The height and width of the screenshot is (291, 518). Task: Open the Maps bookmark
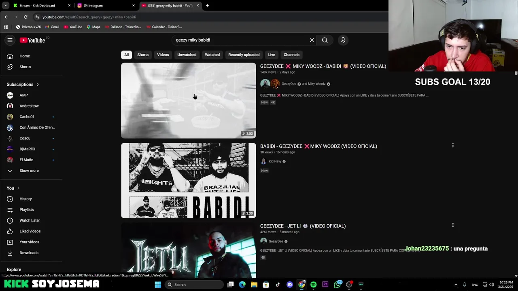[x=93, y=27]
